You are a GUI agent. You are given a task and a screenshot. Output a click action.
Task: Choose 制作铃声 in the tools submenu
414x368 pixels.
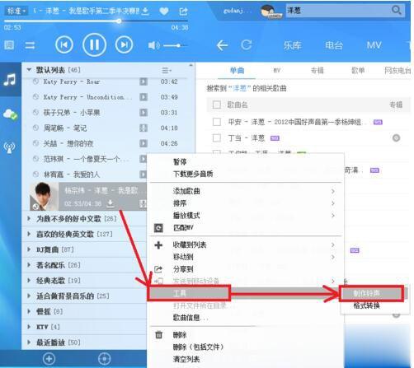click(x=367, y=293)
